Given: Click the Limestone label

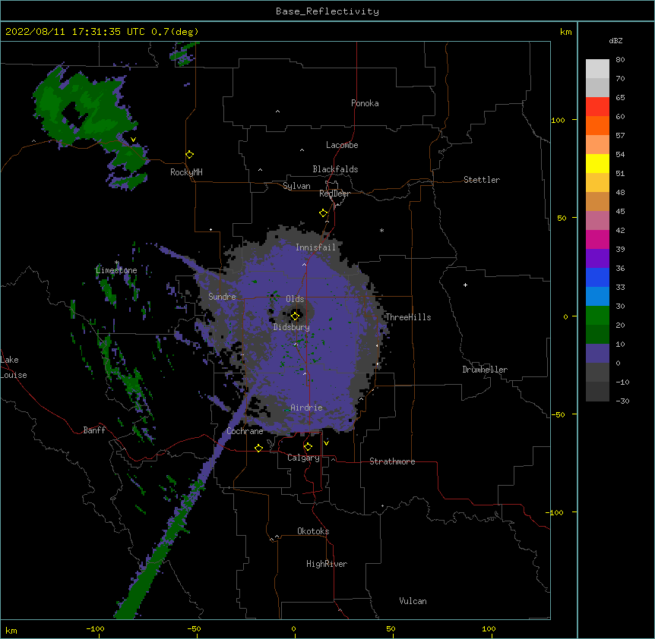Looking at the screenshot, I should pos(116,270).
